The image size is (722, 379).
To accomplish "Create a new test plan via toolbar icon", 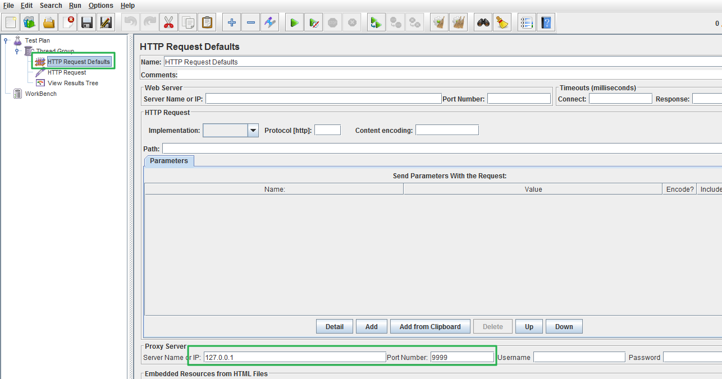I will (x=11, y=23).
